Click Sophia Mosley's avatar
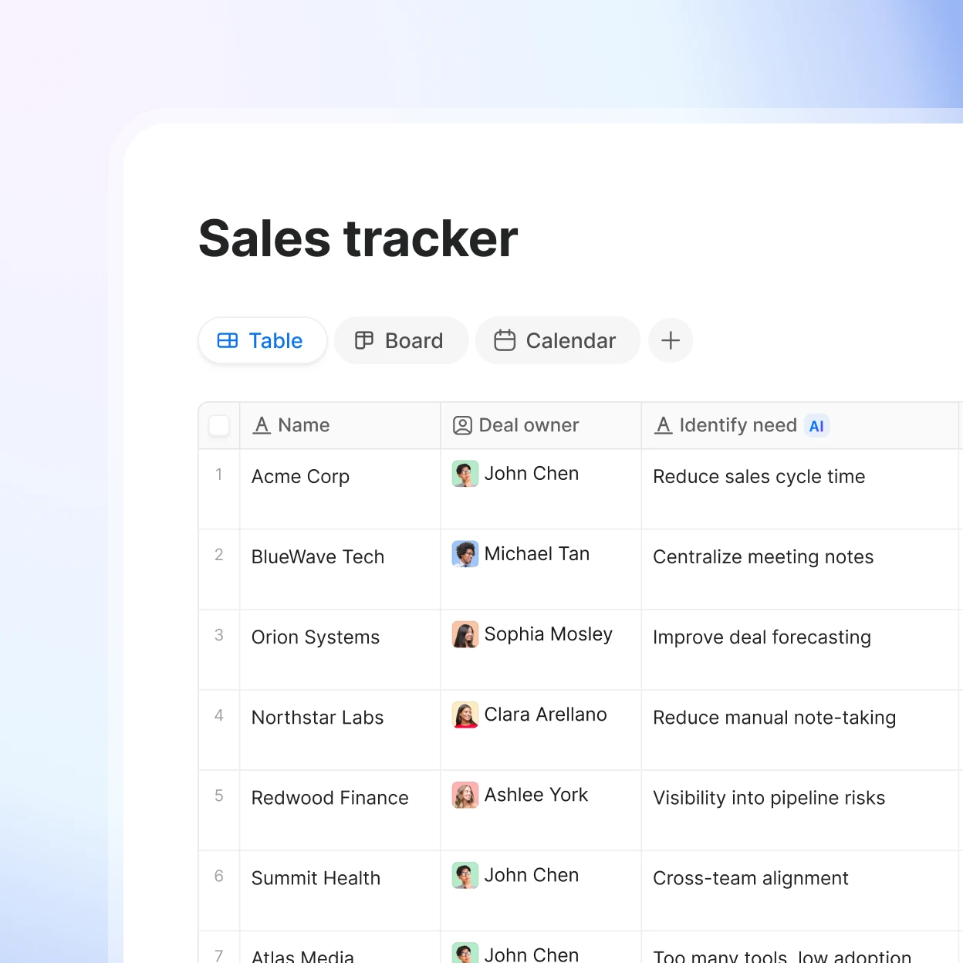 465,634
